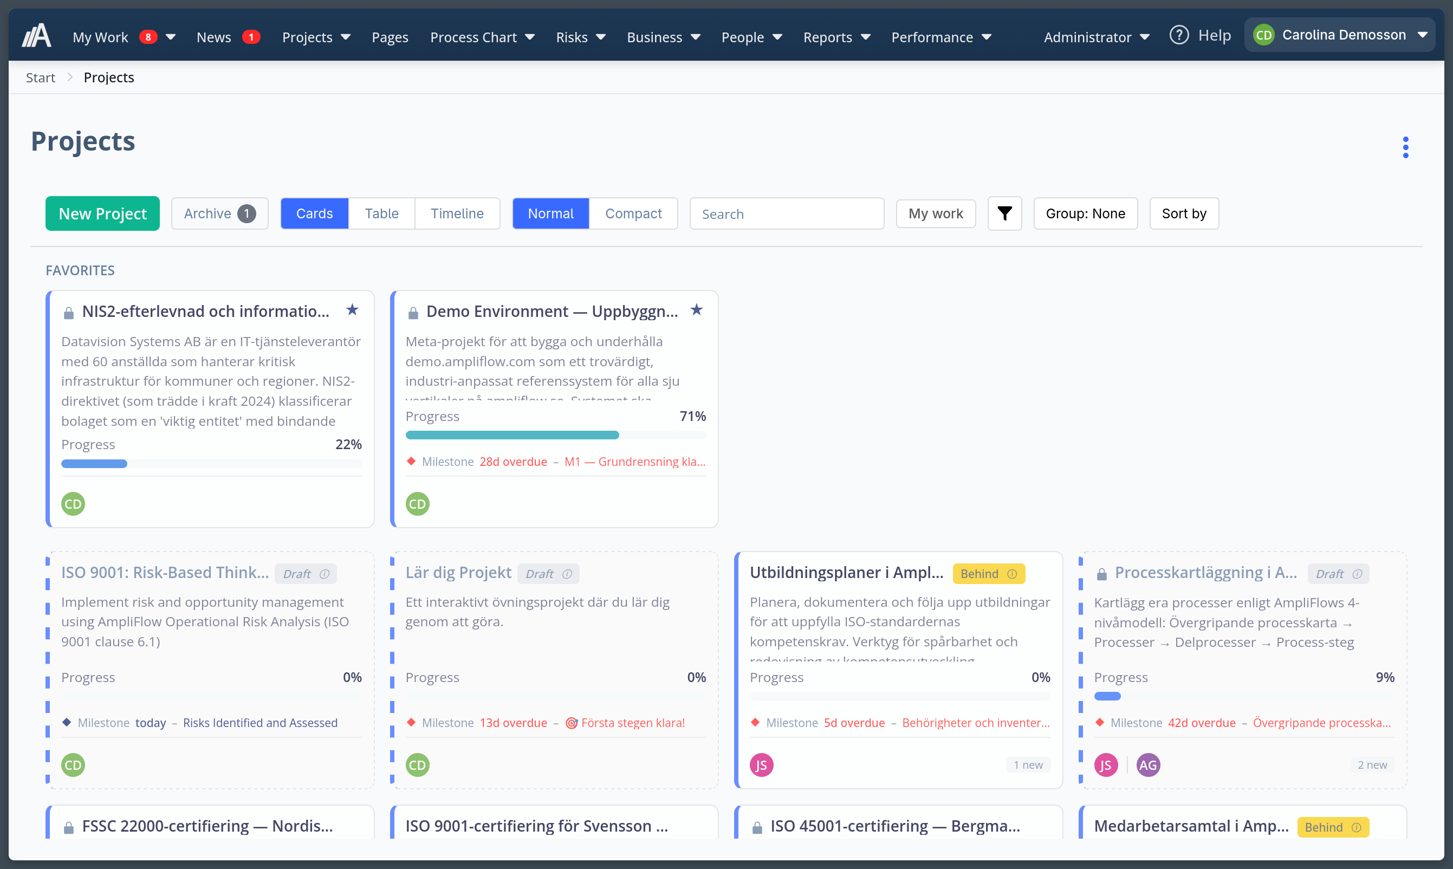This screenshot has width=1453, height=869.
Task: Open the filter funnel icon
Action: [1004, 214]
